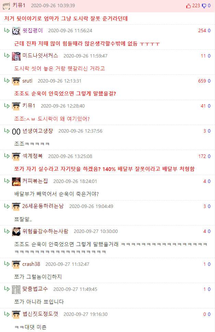
Task: Click the patterned avatar of 맞춤법교수
Action: (16, 290)
